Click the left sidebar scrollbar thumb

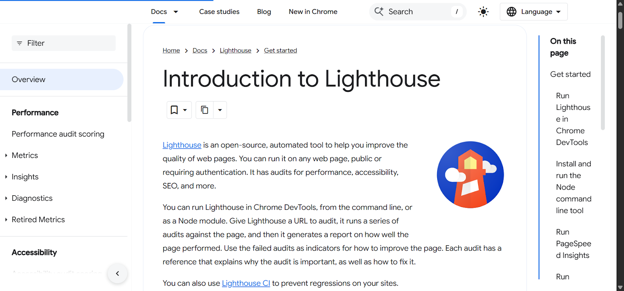pos(129,73)
